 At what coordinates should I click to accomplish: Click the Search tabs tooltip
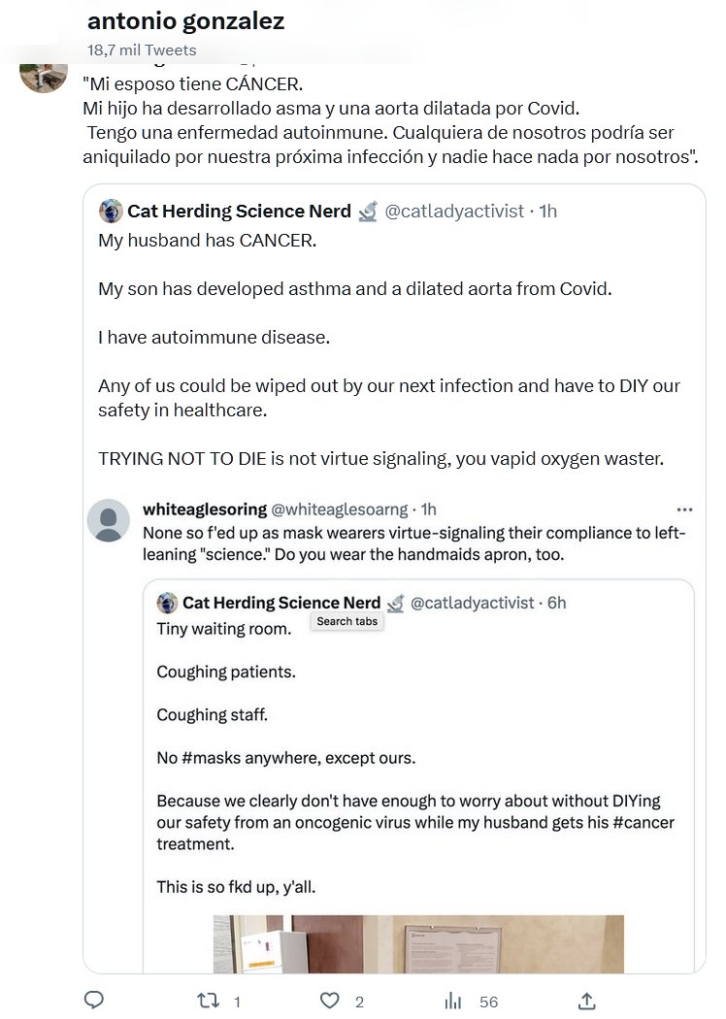347,621
